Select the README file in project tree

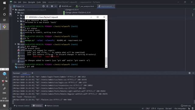(x=21, y=58)
